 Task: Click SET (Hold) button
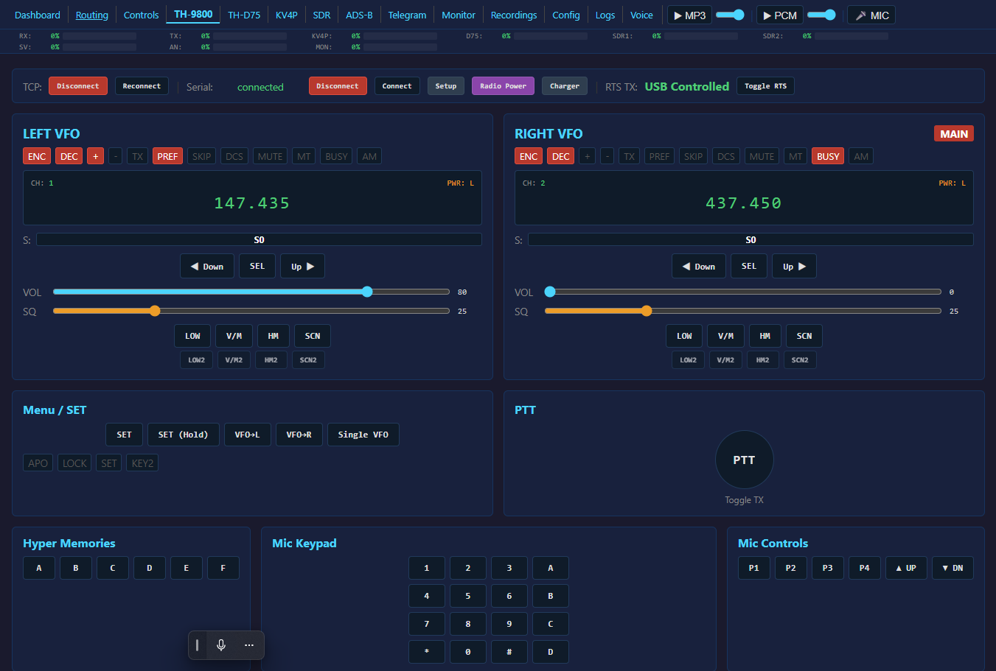click(x=183, y=435)
